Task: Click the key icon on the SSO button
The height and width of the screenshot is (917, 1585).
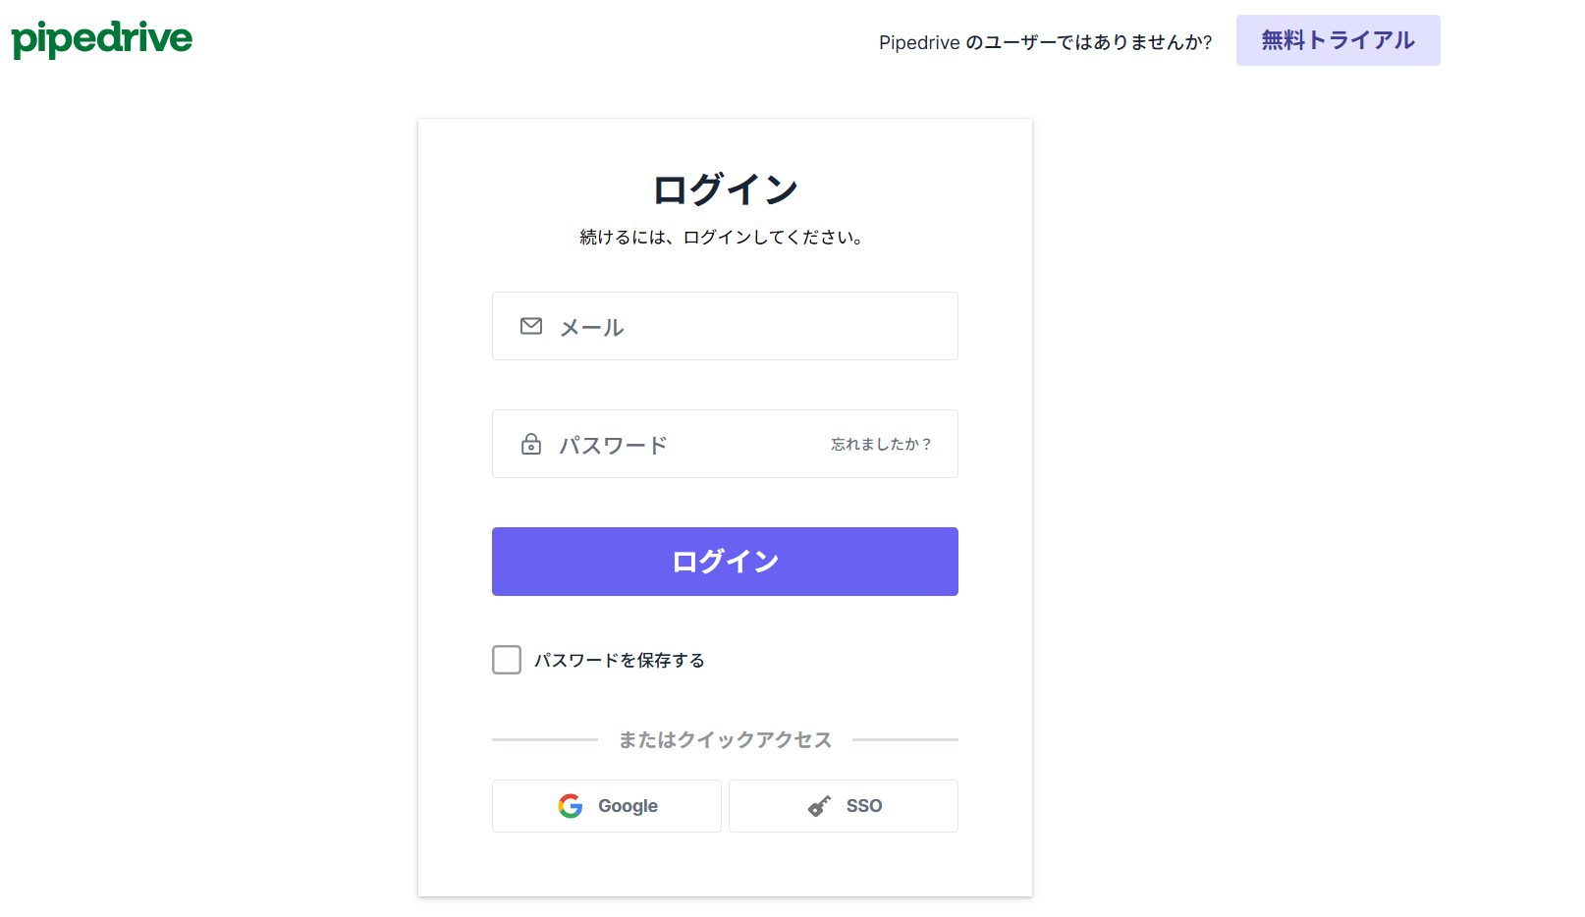Action: pos(818,805)
